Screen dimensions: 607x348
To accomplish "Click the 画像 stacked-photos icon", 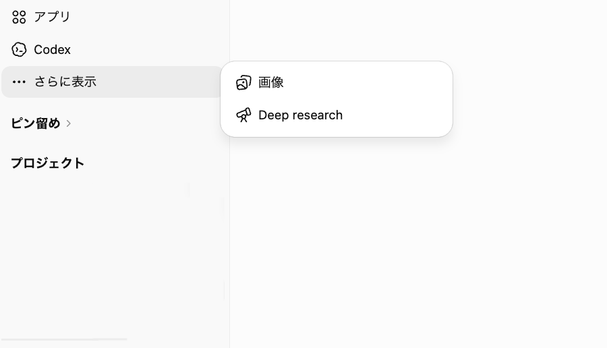I will (x=243, y=82).
